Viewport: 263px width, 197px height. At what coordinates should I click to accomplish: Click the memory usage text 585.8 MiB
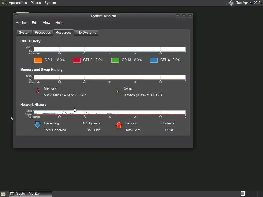point(65,95)
